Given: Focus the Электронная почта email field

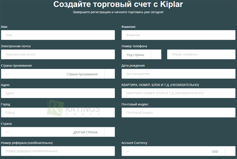Looking at the screenshot, I should point(58,54).
